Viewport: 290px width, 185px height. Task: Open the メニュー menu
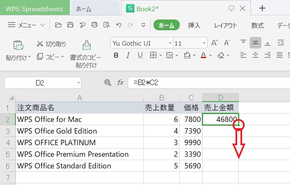coord(26,25)
